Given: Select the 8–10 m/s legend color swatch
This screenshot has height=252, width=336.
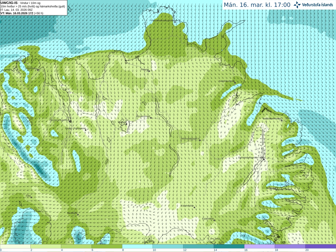Looking at the screenshot, I should click(137, 246).
